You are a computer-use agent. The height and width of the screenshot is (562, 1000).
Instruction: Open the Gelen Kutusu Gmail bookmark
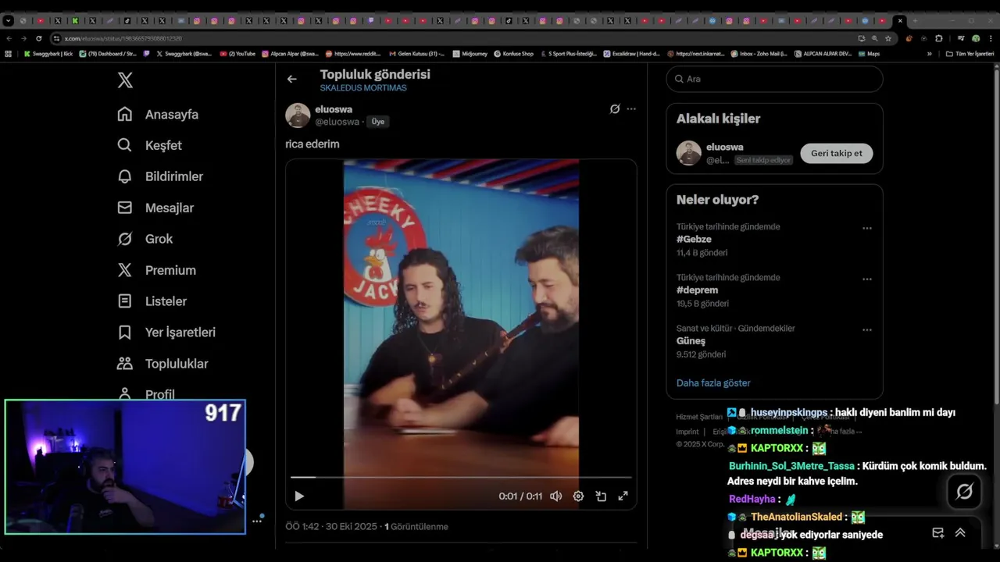pyautogui.click(x=416, y=54)
